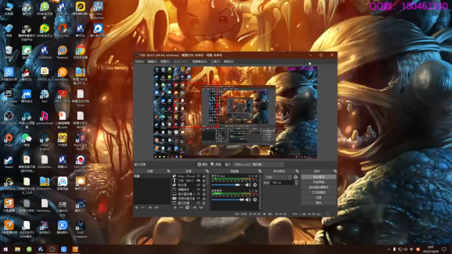Toggle visibility of 视频采集设备 source
The image size is (452, 254).
(x=198, y=199)
